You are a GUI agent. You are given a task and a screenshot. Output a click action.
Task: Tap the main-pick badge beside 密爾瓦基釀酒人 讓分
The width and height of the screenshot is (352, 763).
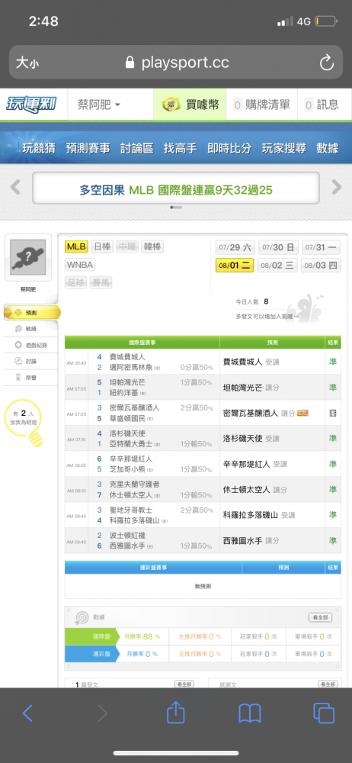pos(303,413)
